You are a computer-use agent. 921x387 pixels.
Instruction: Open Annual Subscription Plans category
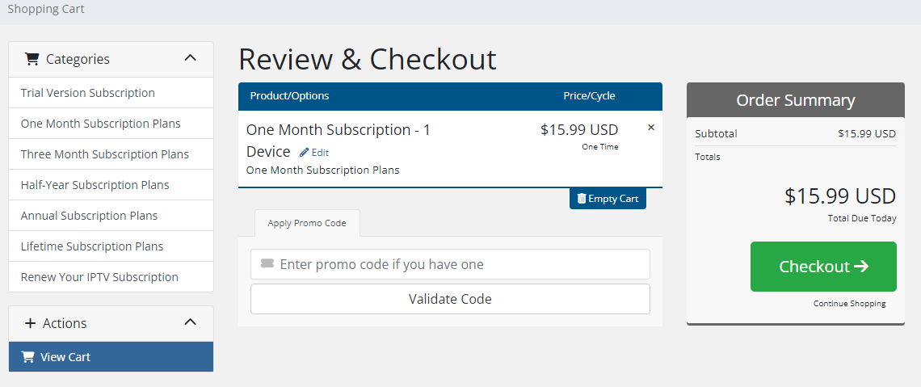pyautogui.click(x=90, y=216)
